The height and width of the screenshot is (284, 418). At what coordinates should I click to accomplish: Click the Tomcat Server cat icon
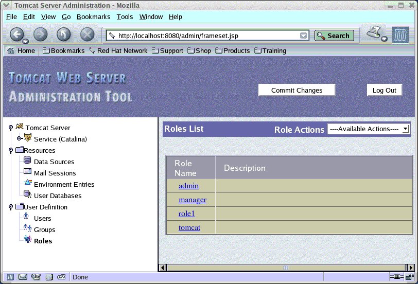pyautogui.click(x=20, y=126)
